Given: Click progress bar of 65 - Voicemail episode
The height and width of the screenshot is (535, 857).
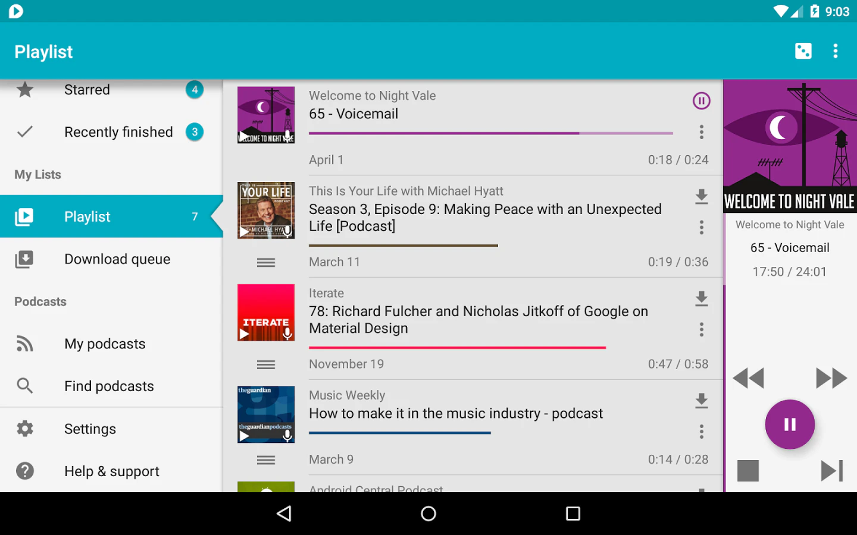Looking at the screenshot, I should point(491,133).
